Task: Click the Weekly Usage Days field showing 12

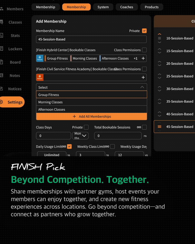Action: 129,154
